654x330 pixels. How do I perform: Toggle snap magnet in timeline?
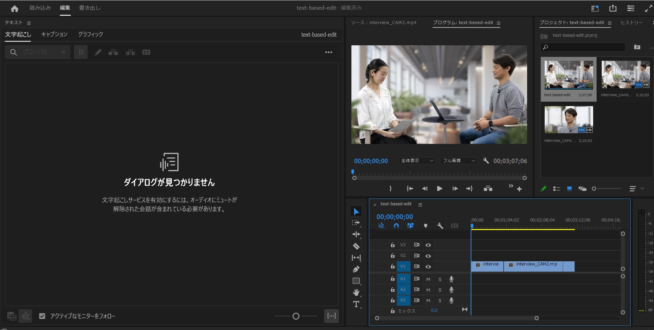click(x=396, y=226)
